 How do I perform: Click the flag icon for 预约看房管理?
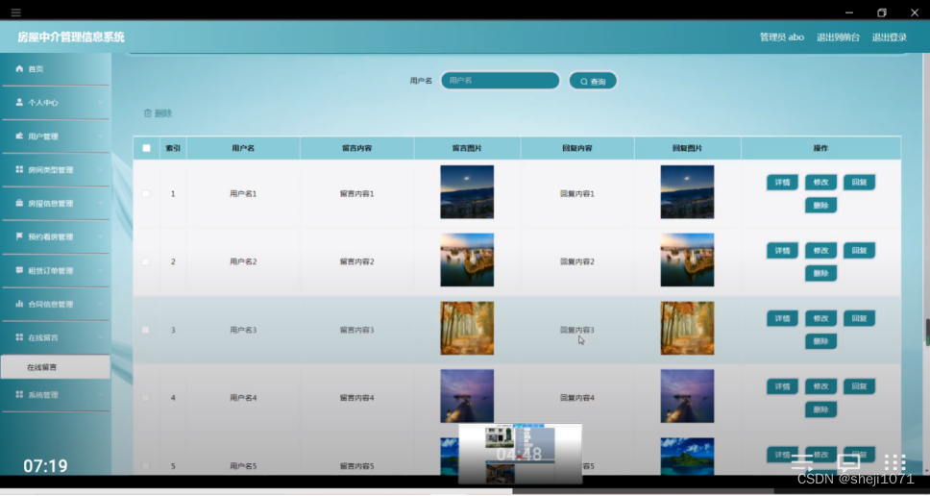[19, 236]
